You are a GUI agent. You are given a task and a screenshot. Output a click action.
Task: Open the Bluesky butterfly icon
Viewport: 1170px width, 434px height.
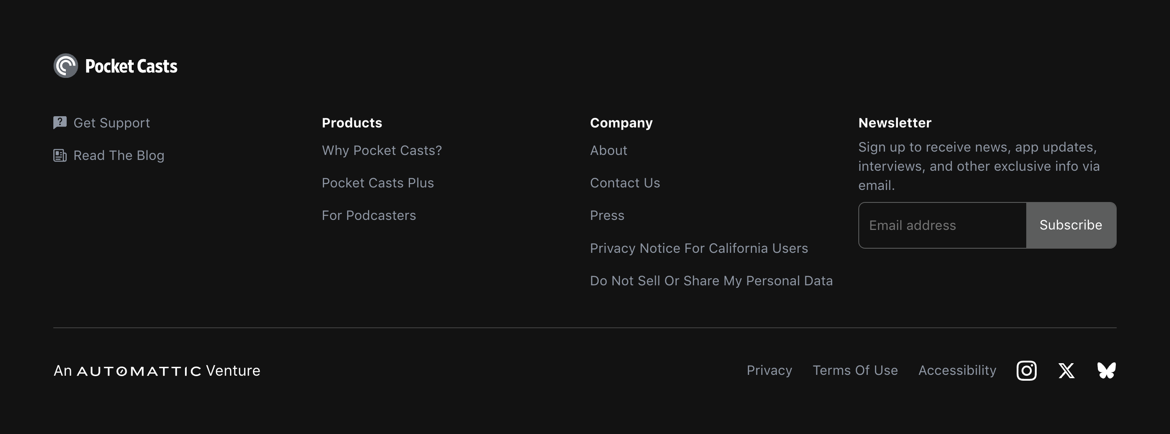pyautogui.click(x=1106, y=370)
